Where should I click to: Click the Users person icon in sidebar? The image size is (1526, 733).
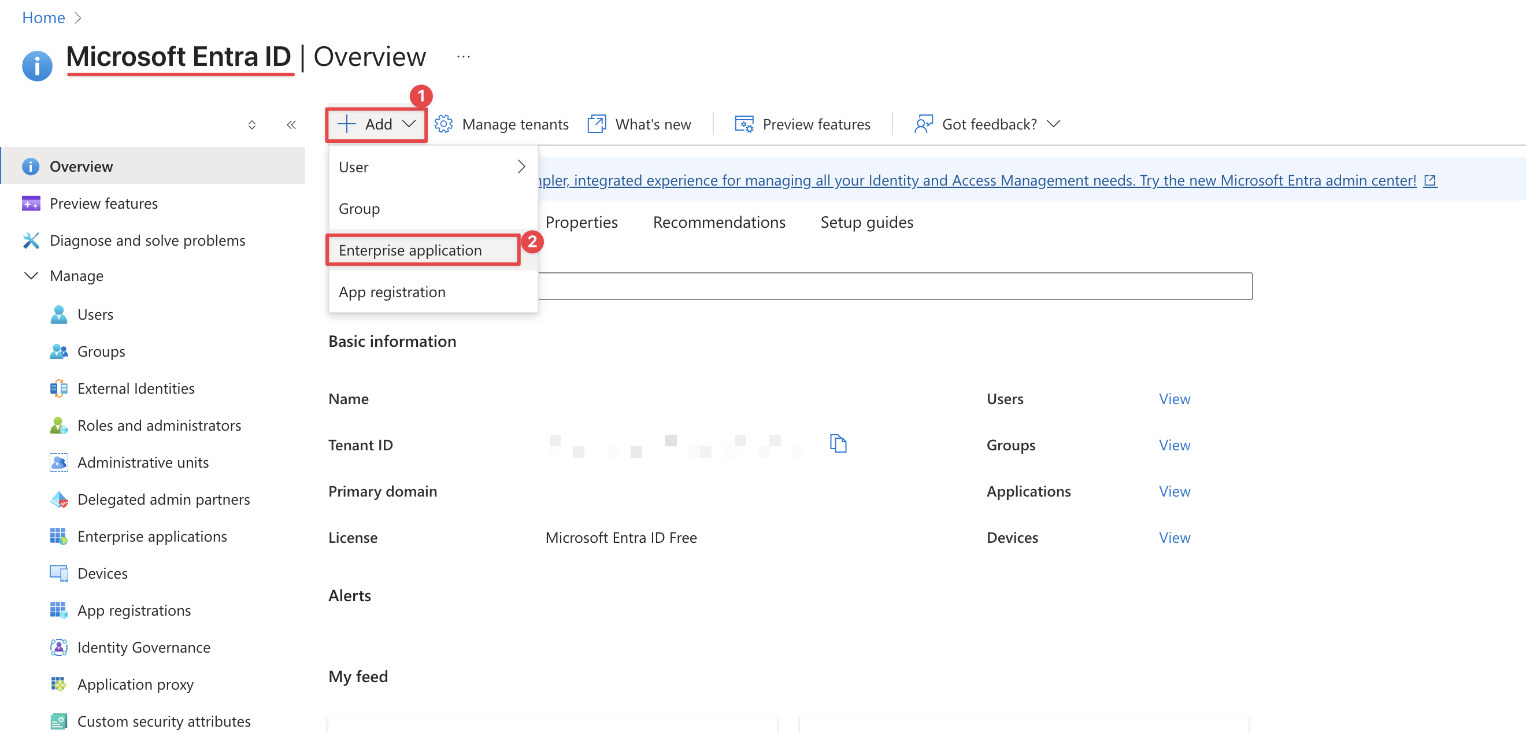coord(58,314)
